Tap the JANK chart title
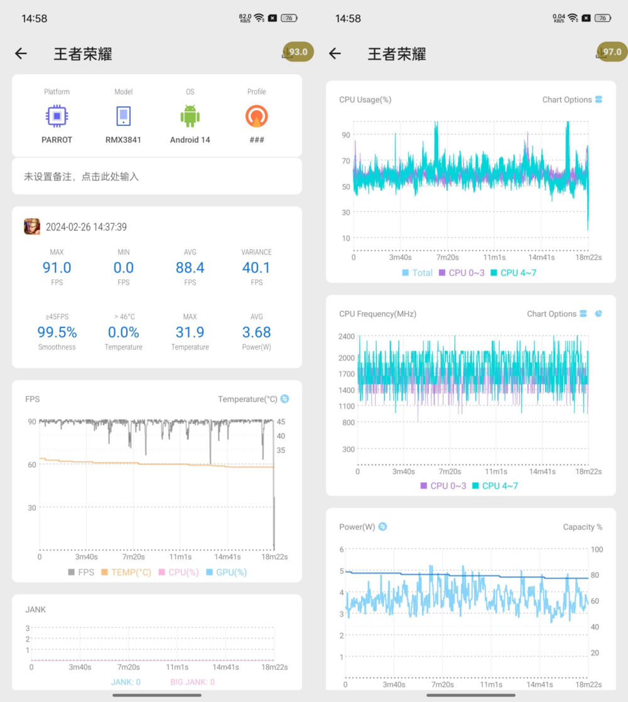Viewport: 628px width, 702px height. 35,610
